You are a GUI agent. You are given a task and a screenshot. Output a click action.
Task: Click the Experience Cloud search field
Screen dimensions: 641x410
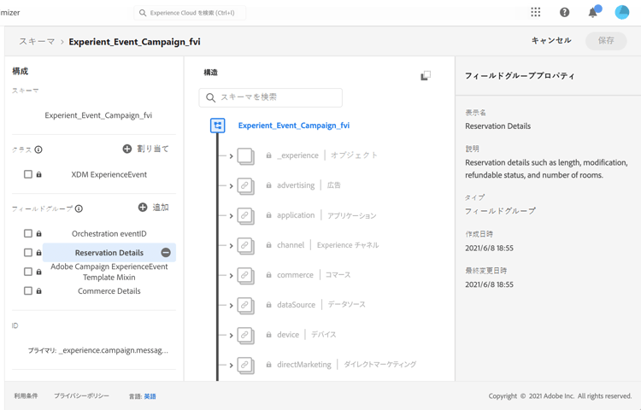click(190, 13)
